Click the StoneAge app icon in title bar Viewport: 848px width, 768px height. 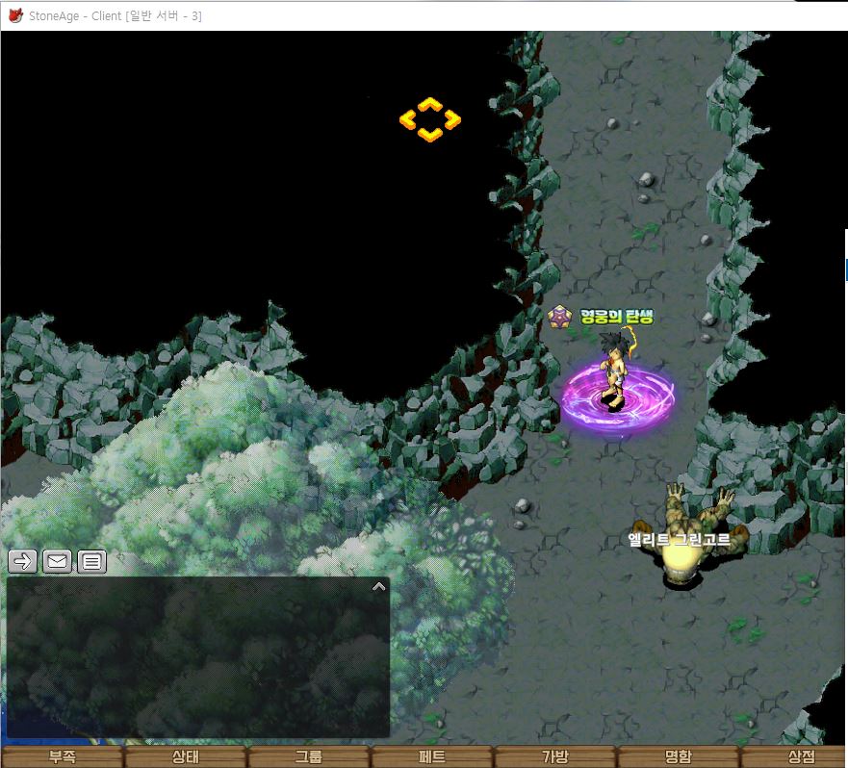click(x=14, y=15)
